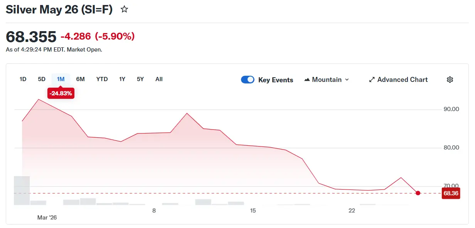Add Silver to watchlist with star icon
Viewport: 475px width, 228px height.
[124, 10]
